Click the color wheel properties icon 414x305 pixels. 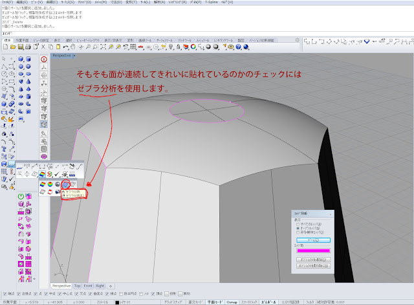(x=193, y=47)
